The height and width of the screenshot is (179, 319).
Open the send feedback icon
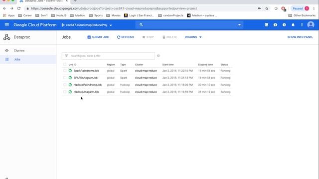click(275, 25)
